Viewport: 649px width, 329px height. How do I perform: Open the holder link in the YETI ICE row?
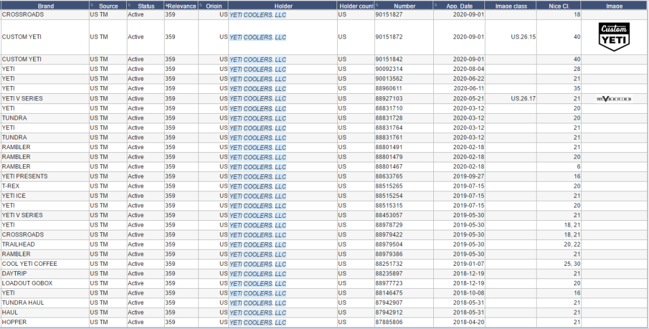tap(258, 196)
